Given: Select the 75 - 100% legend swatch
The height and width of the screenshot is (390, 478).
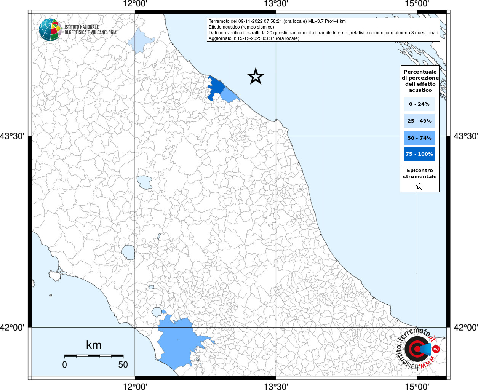Looking at the screenshot, I should coord(419,154).
